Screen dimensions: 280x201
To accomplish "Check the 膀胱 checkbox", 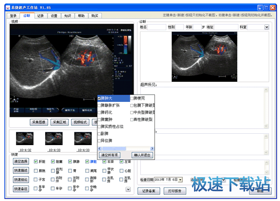I will coord(36,171).
